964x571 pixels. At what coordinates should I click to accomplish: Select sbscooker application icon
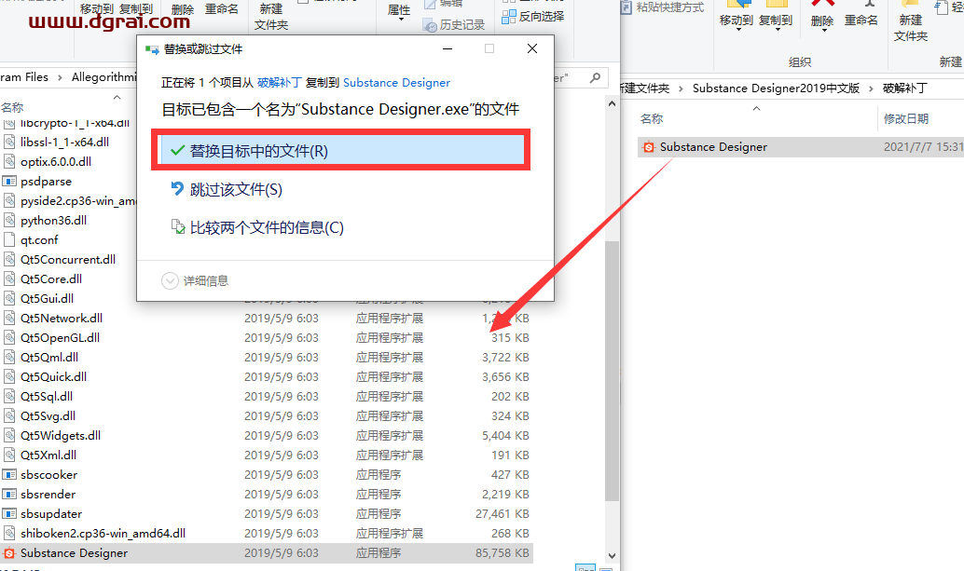pyautogui.click(x=9, y=475)
